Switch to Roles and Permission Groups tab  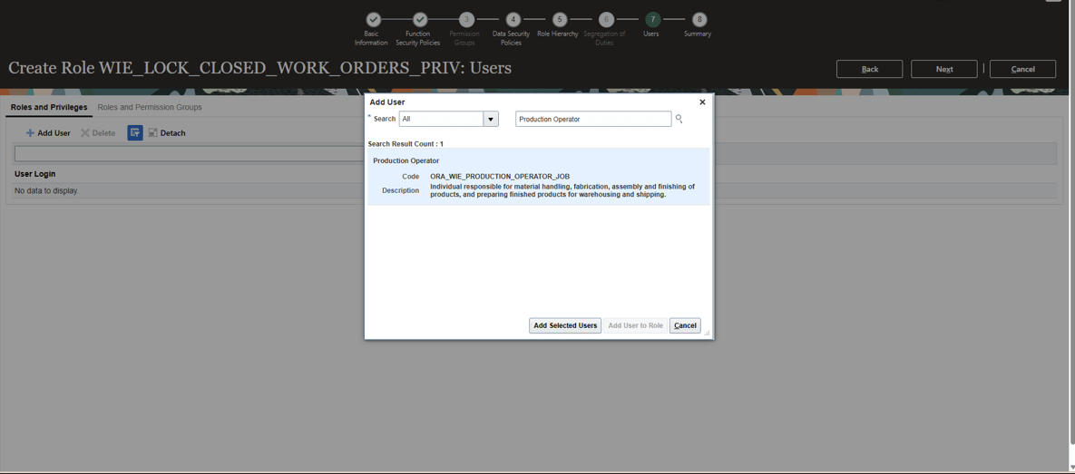click(x=150, y=108)
